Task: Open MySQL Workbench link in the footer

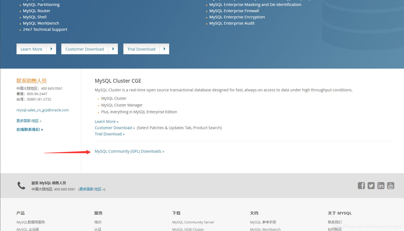Action: [x=265, y=229]
